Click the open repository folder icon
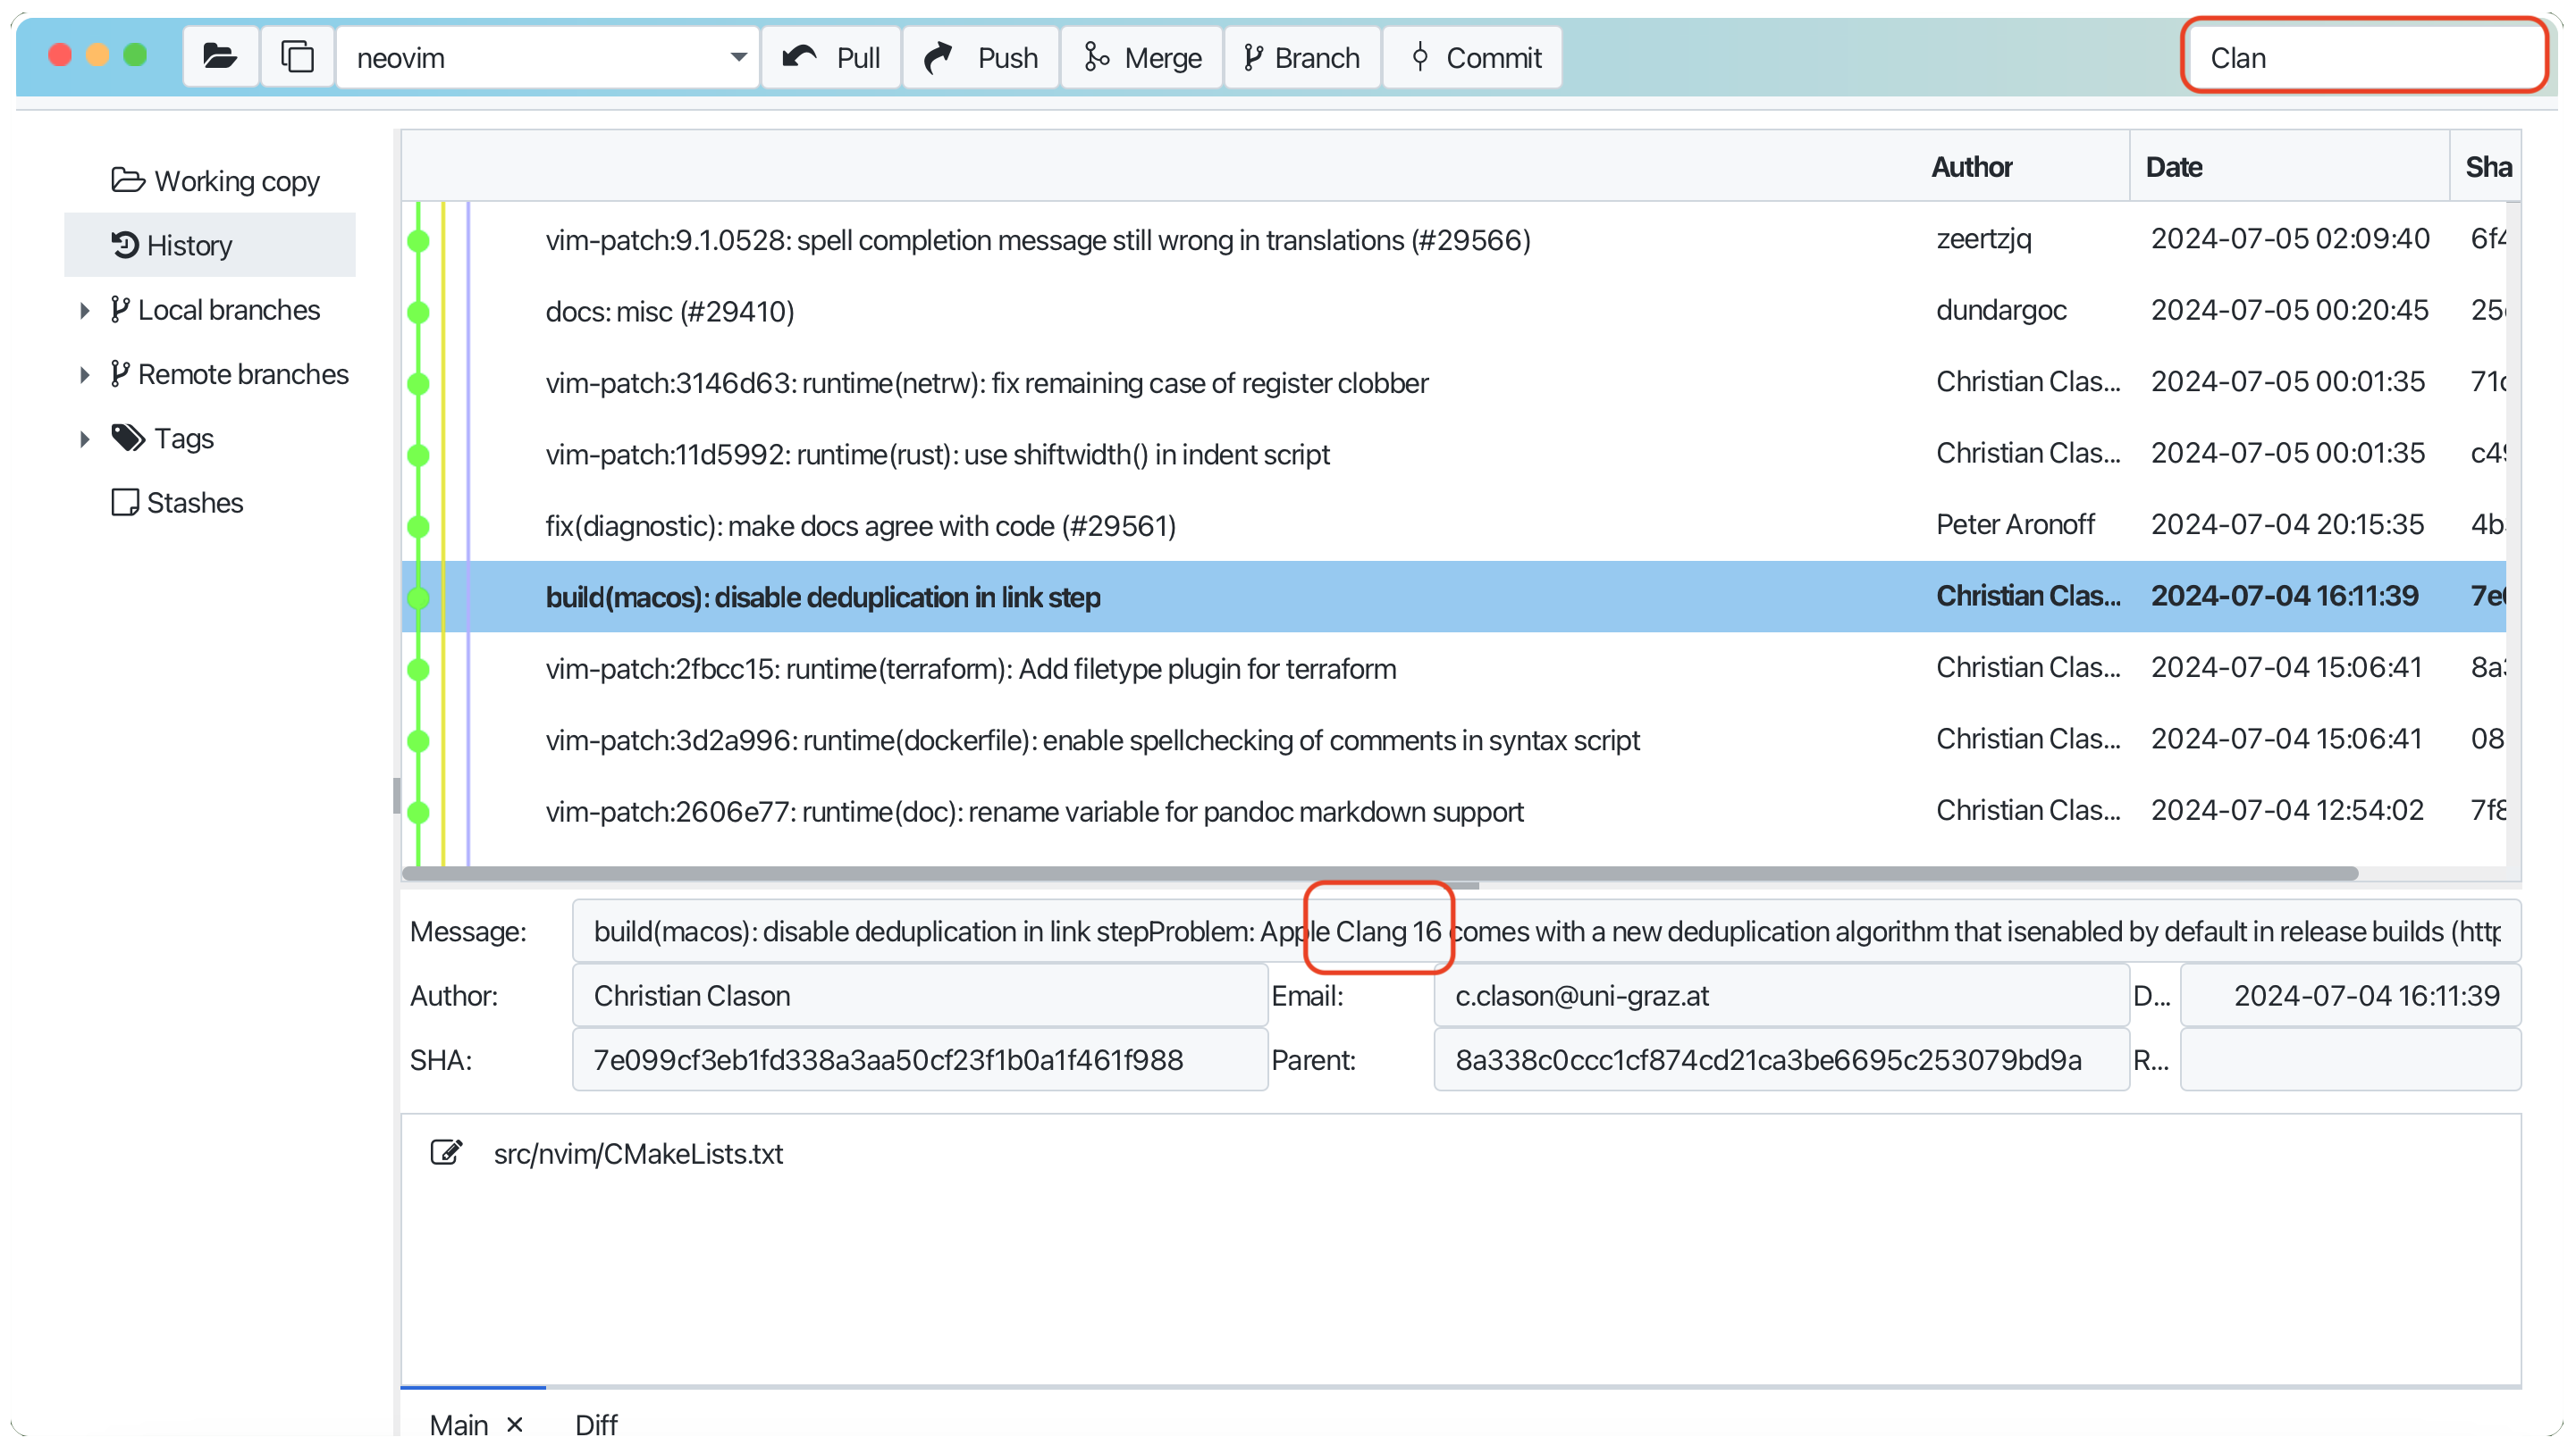2576x1454 pixels. coord(220,57)
